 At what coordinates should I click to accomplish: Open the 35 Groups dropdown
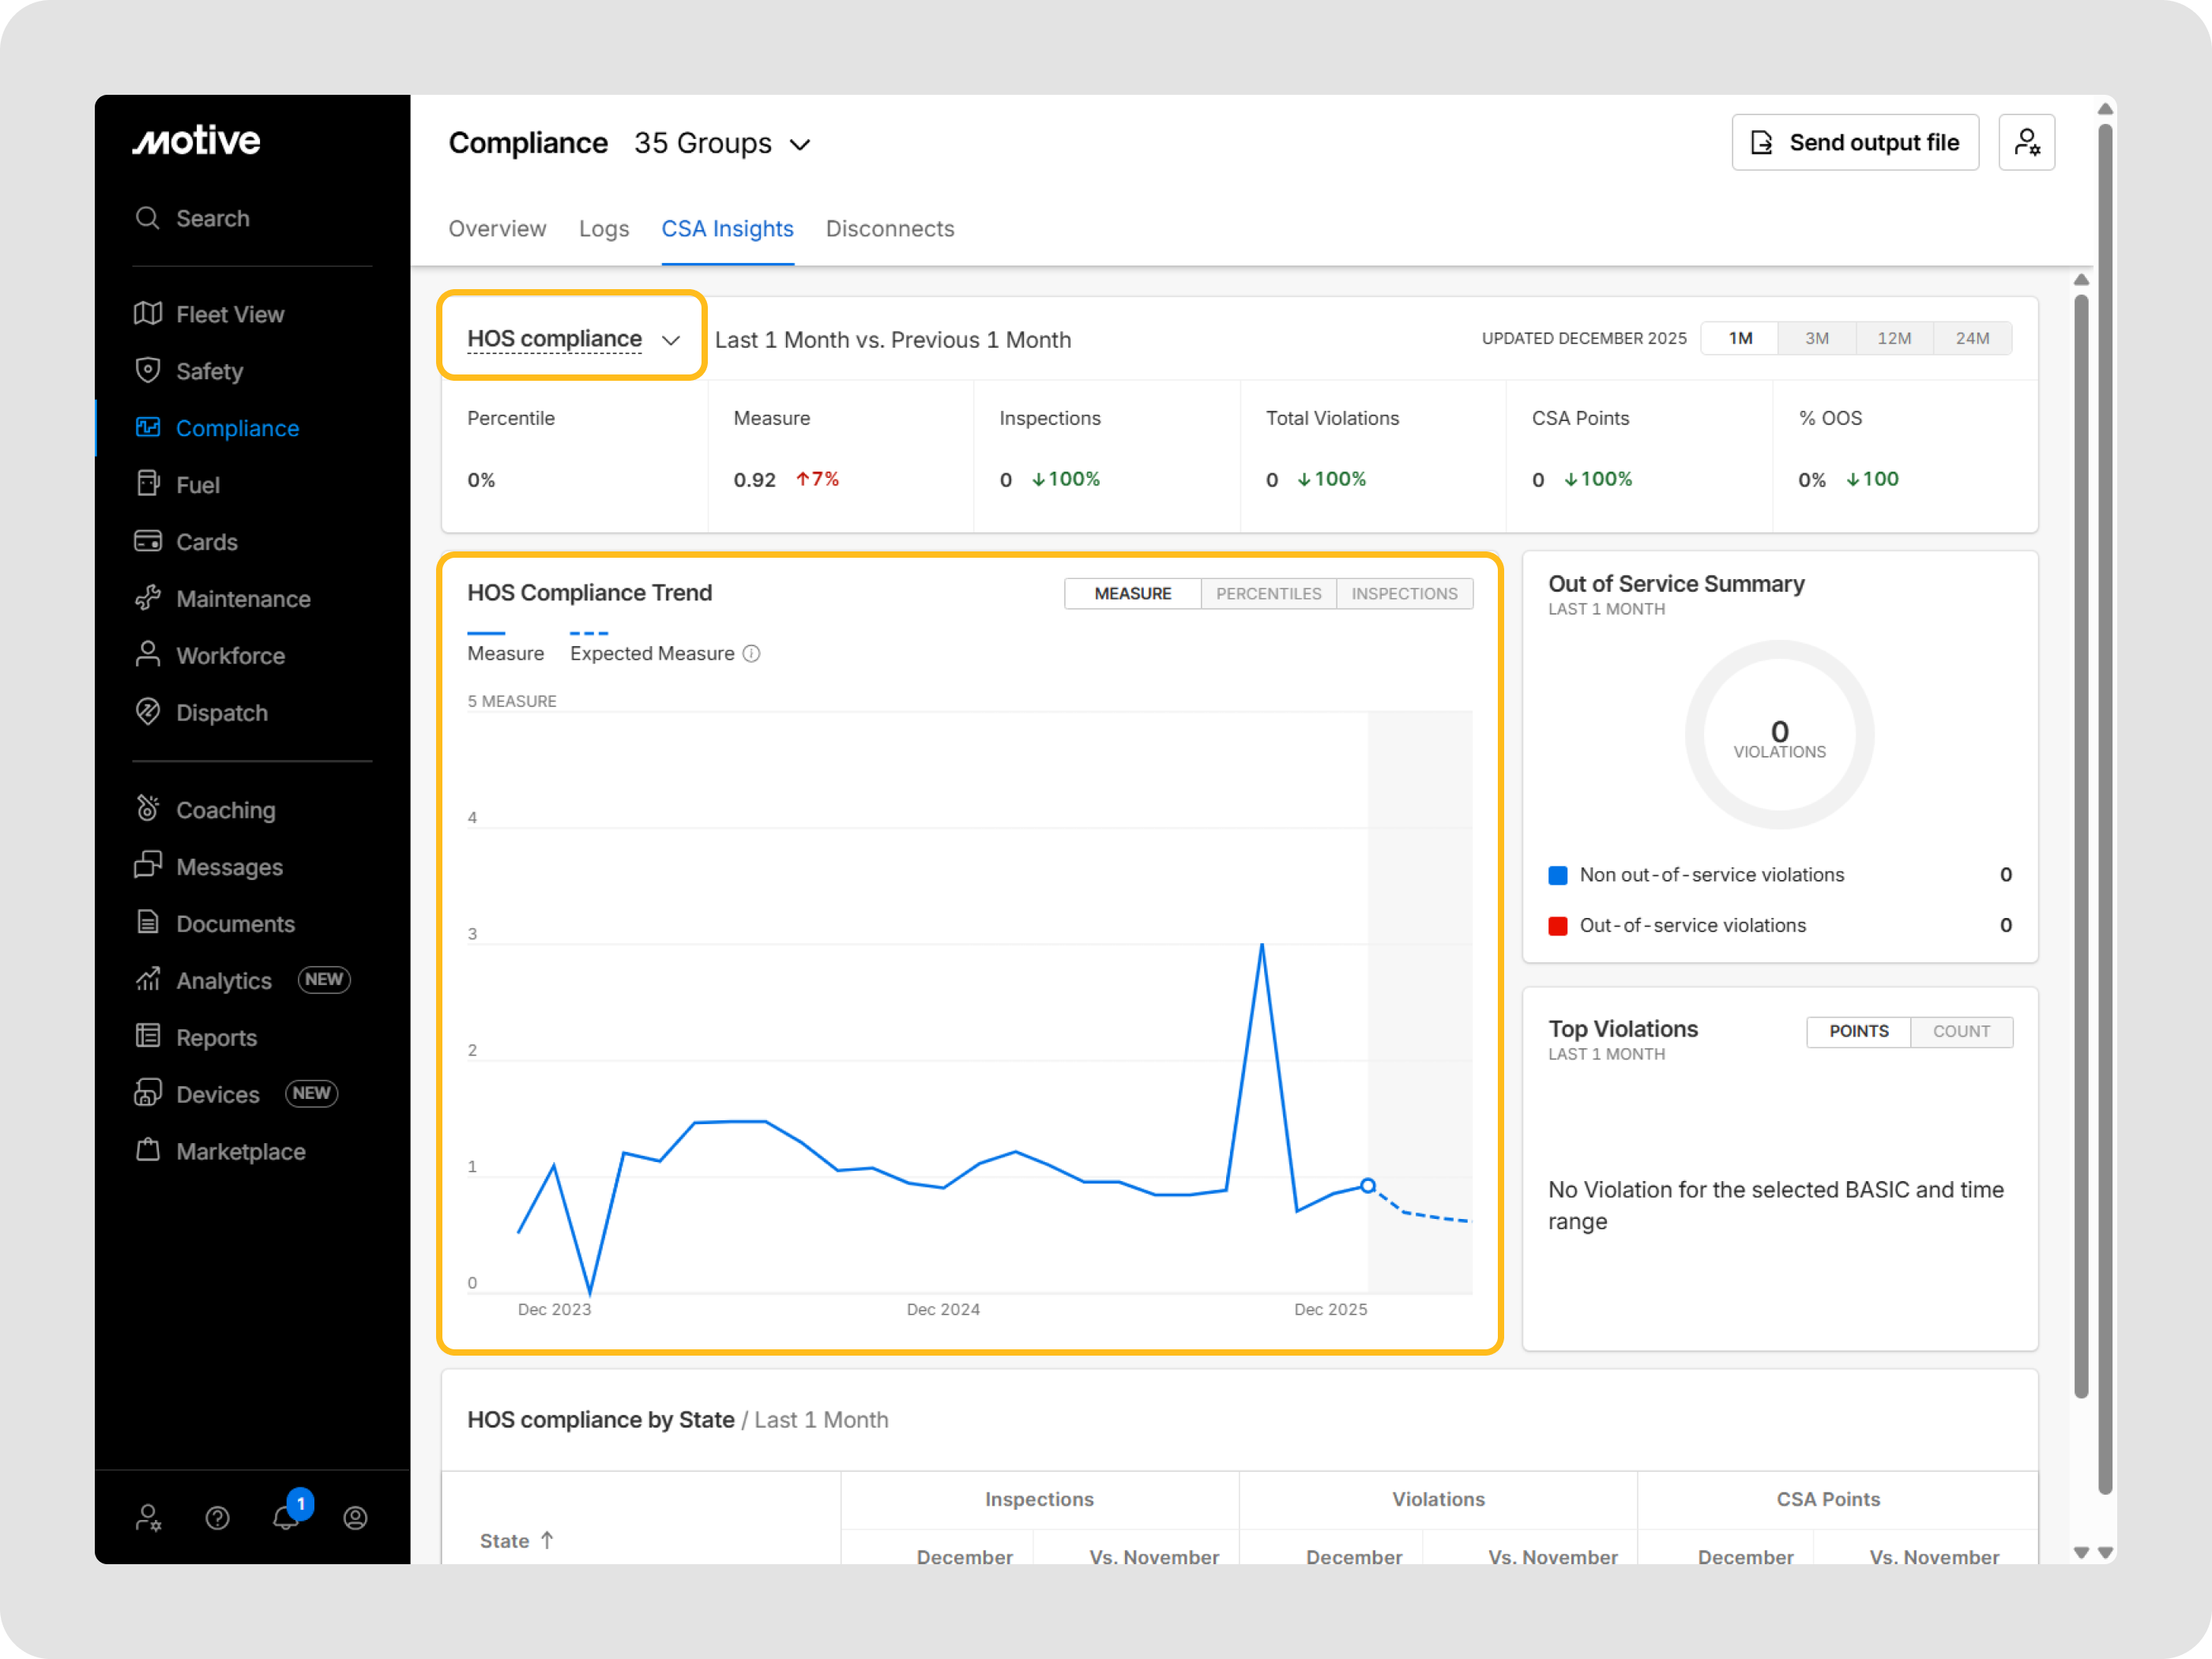click(x=722, y=144)
